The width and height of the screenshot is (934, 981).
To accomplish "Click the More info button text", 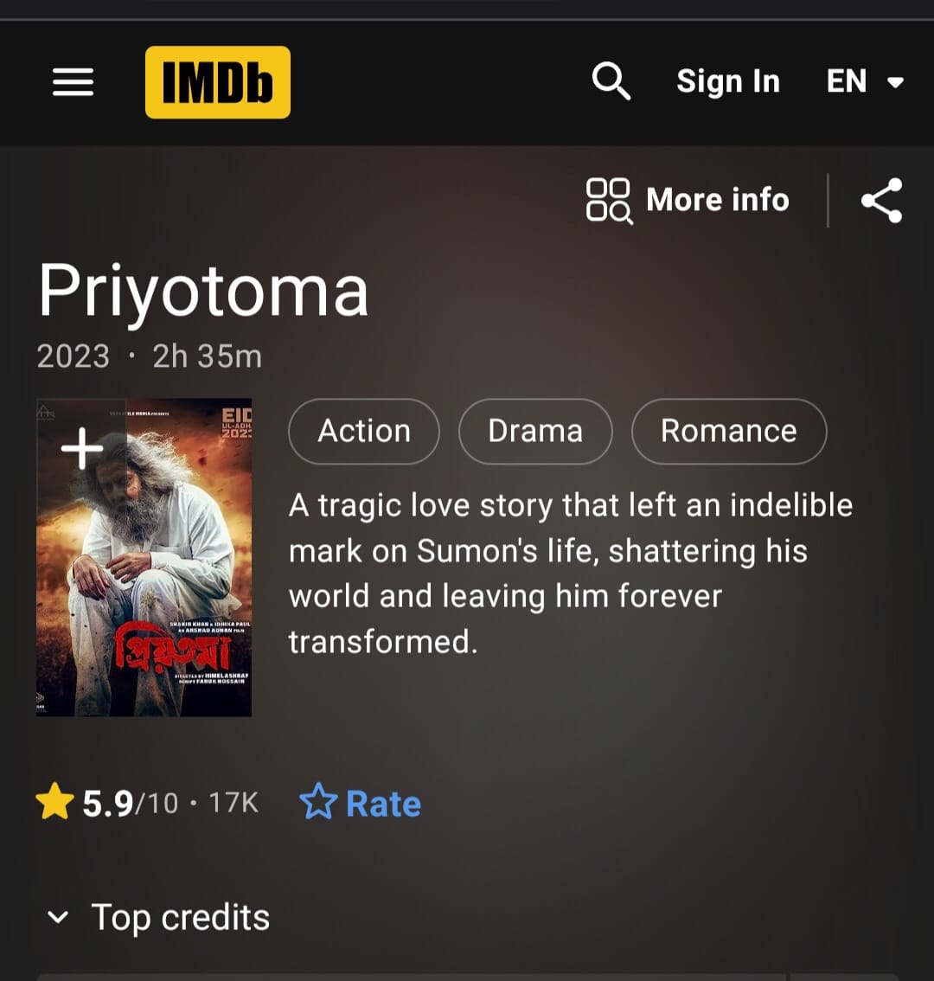I will (718, 200).
